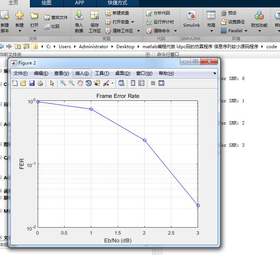Launch Simulink from the ribbon
The width and height of the screenshot is (280, 255).
click(191, 19)
